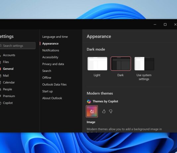
Task: Open the Start up settings
Action: pos(47,91)
